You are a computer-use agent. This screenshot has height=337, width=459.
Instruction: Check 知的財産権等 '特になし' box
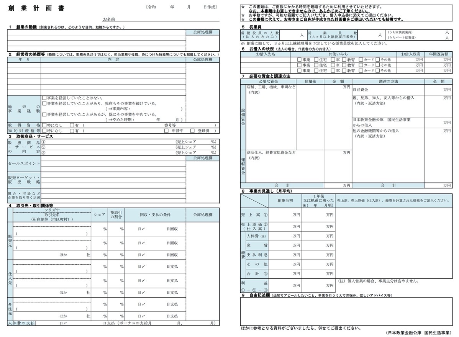(x=44, y=131)
